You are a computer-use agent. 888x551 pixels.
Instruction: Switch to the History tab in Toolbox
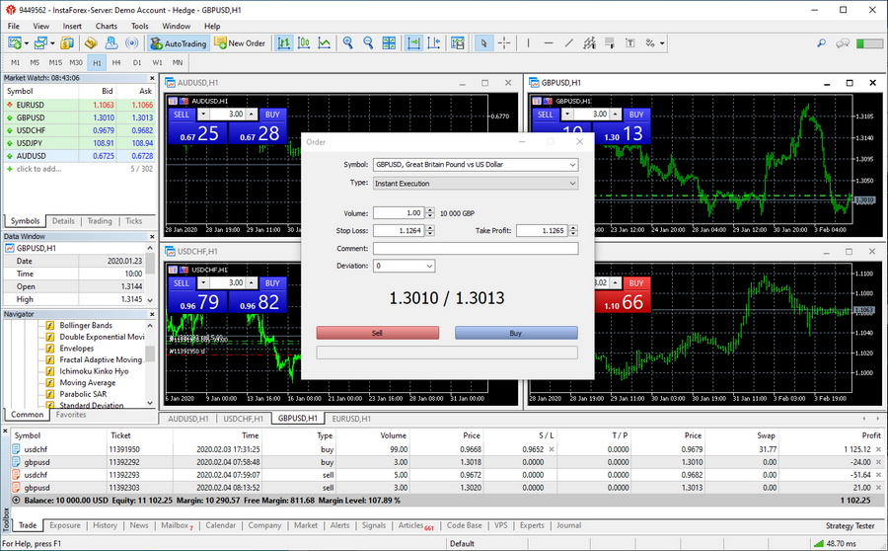pos(105,525)
